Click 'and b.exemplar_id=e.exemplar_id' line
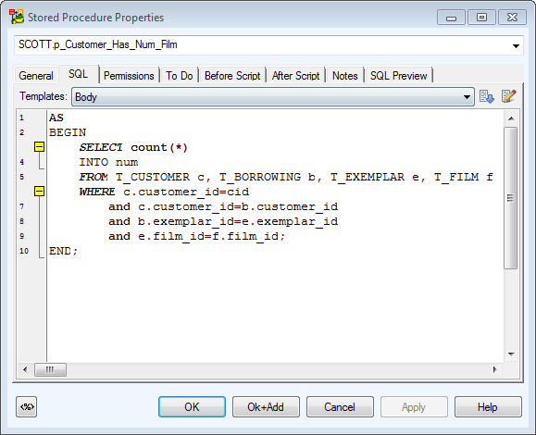 223,221
